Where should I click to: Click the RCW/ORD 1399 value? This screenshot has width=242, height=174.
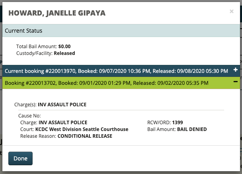tap(178, 123)
